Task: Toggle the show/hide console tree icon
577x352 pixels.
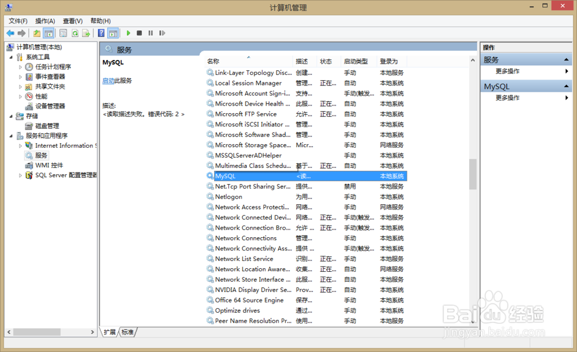Action: coord(48,33)
